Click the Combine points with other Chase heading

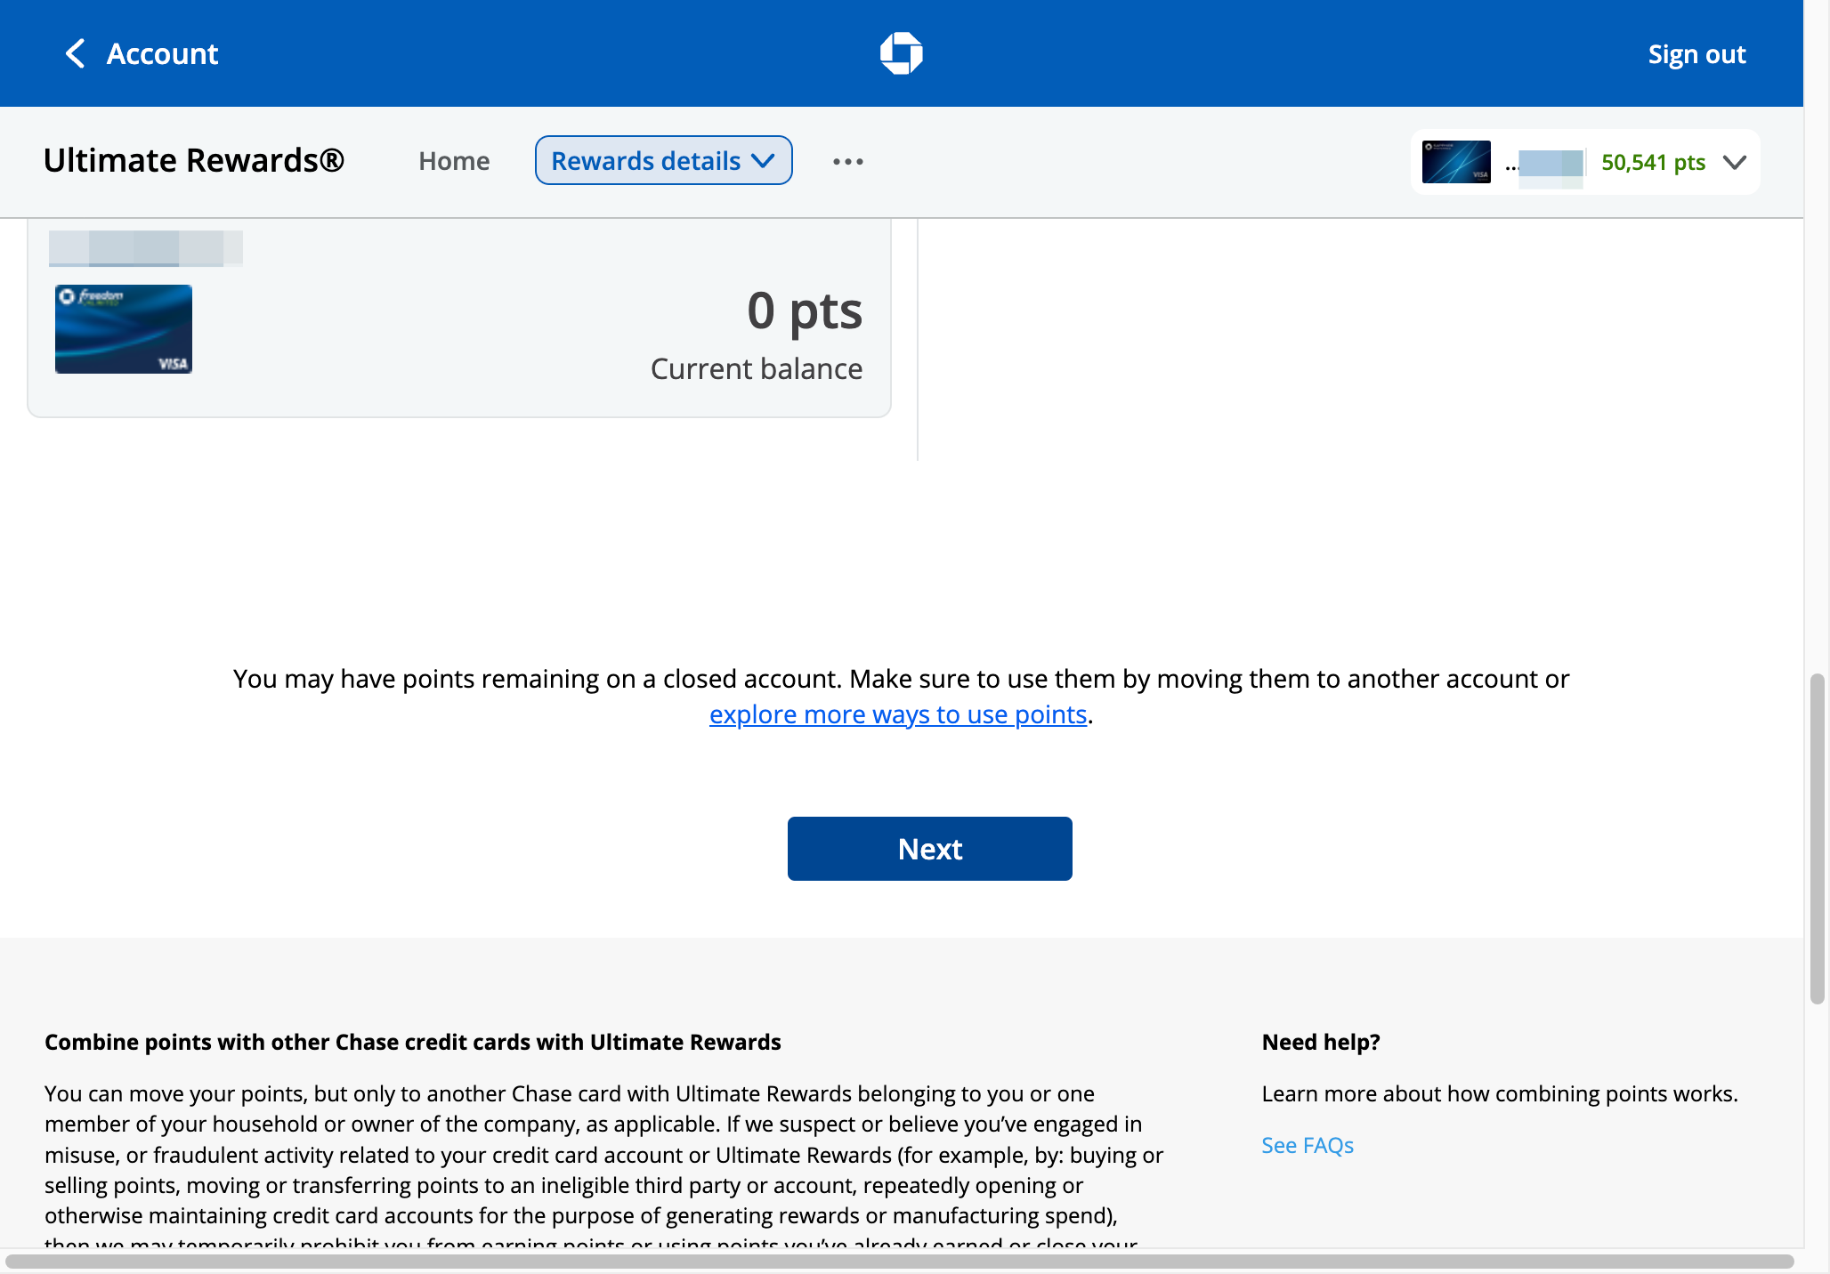pos(413,1042)
